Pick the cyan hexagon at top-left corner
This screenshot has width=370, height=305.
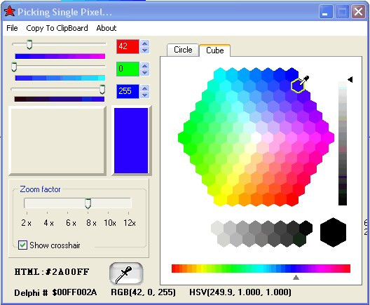pyautogui.click(x=220, y=74)
